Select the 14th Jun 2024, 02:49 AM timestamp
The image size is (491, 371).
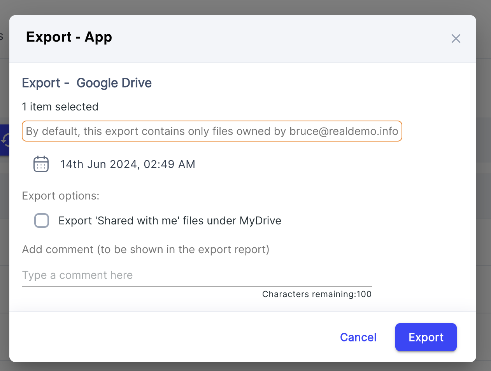[128, 164]
